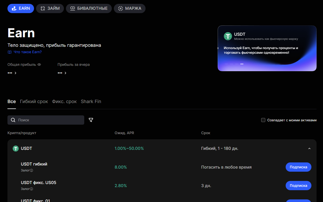This screenshot has height=202, width=323.
Task: Go to the МАРЖА section
Action: point(130,8)
